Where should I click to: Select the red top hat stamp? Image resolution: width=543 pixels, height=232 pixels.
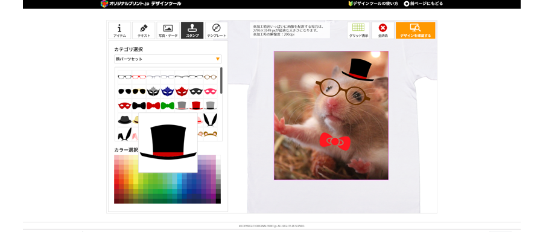tap(196, 105)
